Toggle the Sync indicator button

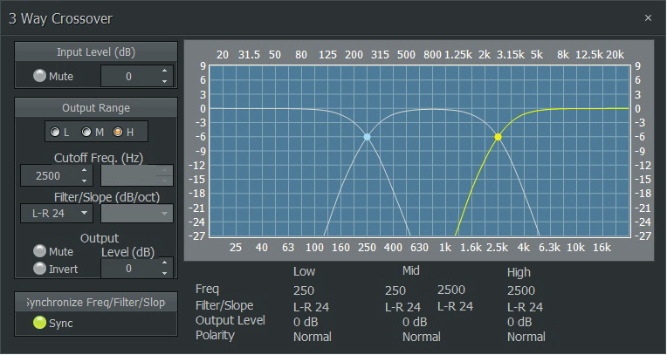38,324
